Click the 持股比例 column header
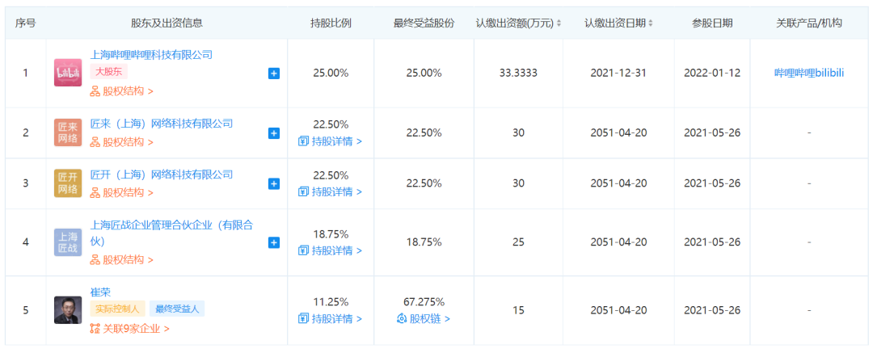 click(331, 23)
